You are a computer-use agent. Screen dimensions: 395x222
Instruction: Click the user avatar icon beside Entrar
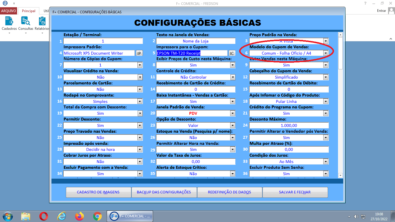(x=391, y=11)
